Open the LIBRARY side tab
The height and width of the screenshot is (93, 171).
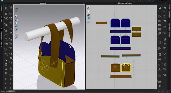2,9
